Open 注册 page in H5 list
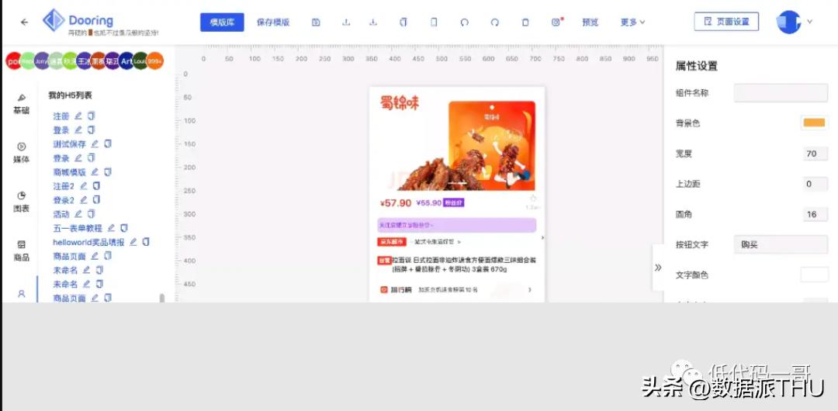This screenshot has width=838, height=411. [61, 116]
